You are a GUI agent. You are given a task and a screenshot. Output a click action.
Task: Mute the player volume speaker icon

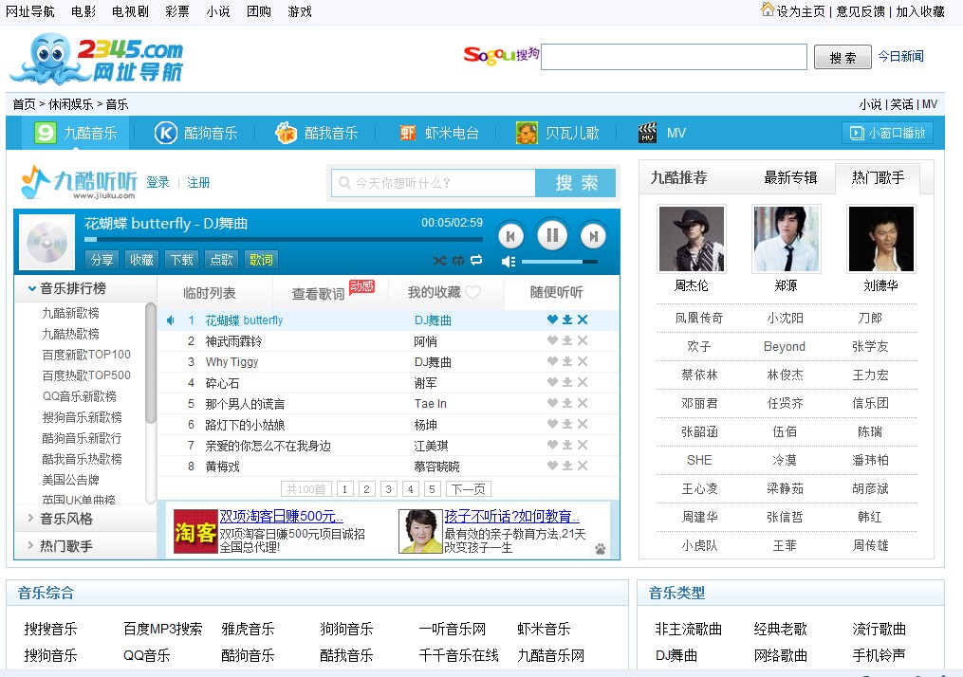pyautogui.click(x=509, y=261)
